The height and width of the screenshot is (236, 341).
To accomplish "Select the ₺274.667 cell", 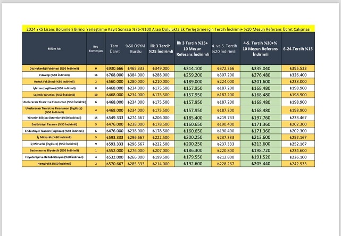I will tap(136, 117).
